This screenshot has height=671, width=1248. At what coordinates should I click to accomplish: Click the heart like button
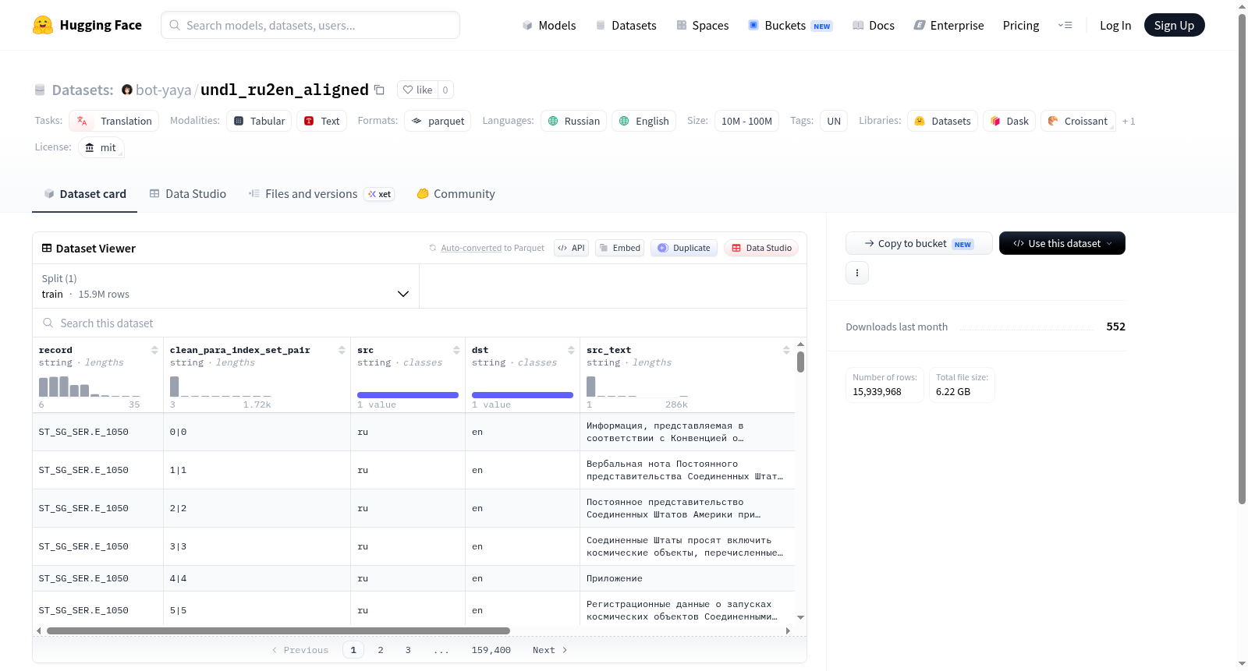coord(417,90)
